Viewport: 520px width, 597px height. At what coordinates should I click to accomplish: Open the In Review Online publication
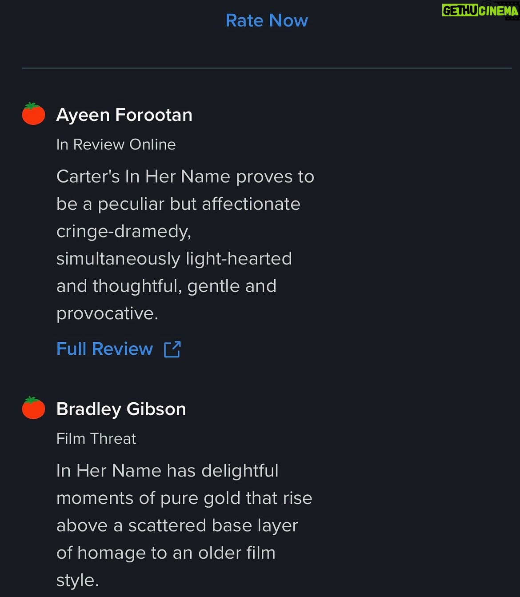click(116, 144)
